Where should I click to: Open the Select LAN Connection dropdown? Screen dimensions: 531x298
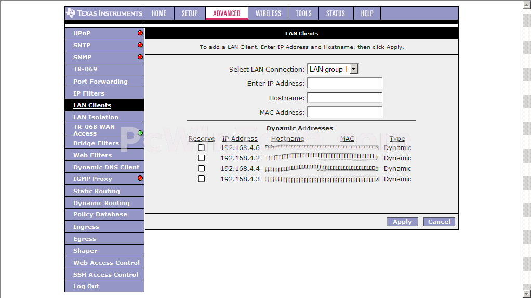point(333,69)
